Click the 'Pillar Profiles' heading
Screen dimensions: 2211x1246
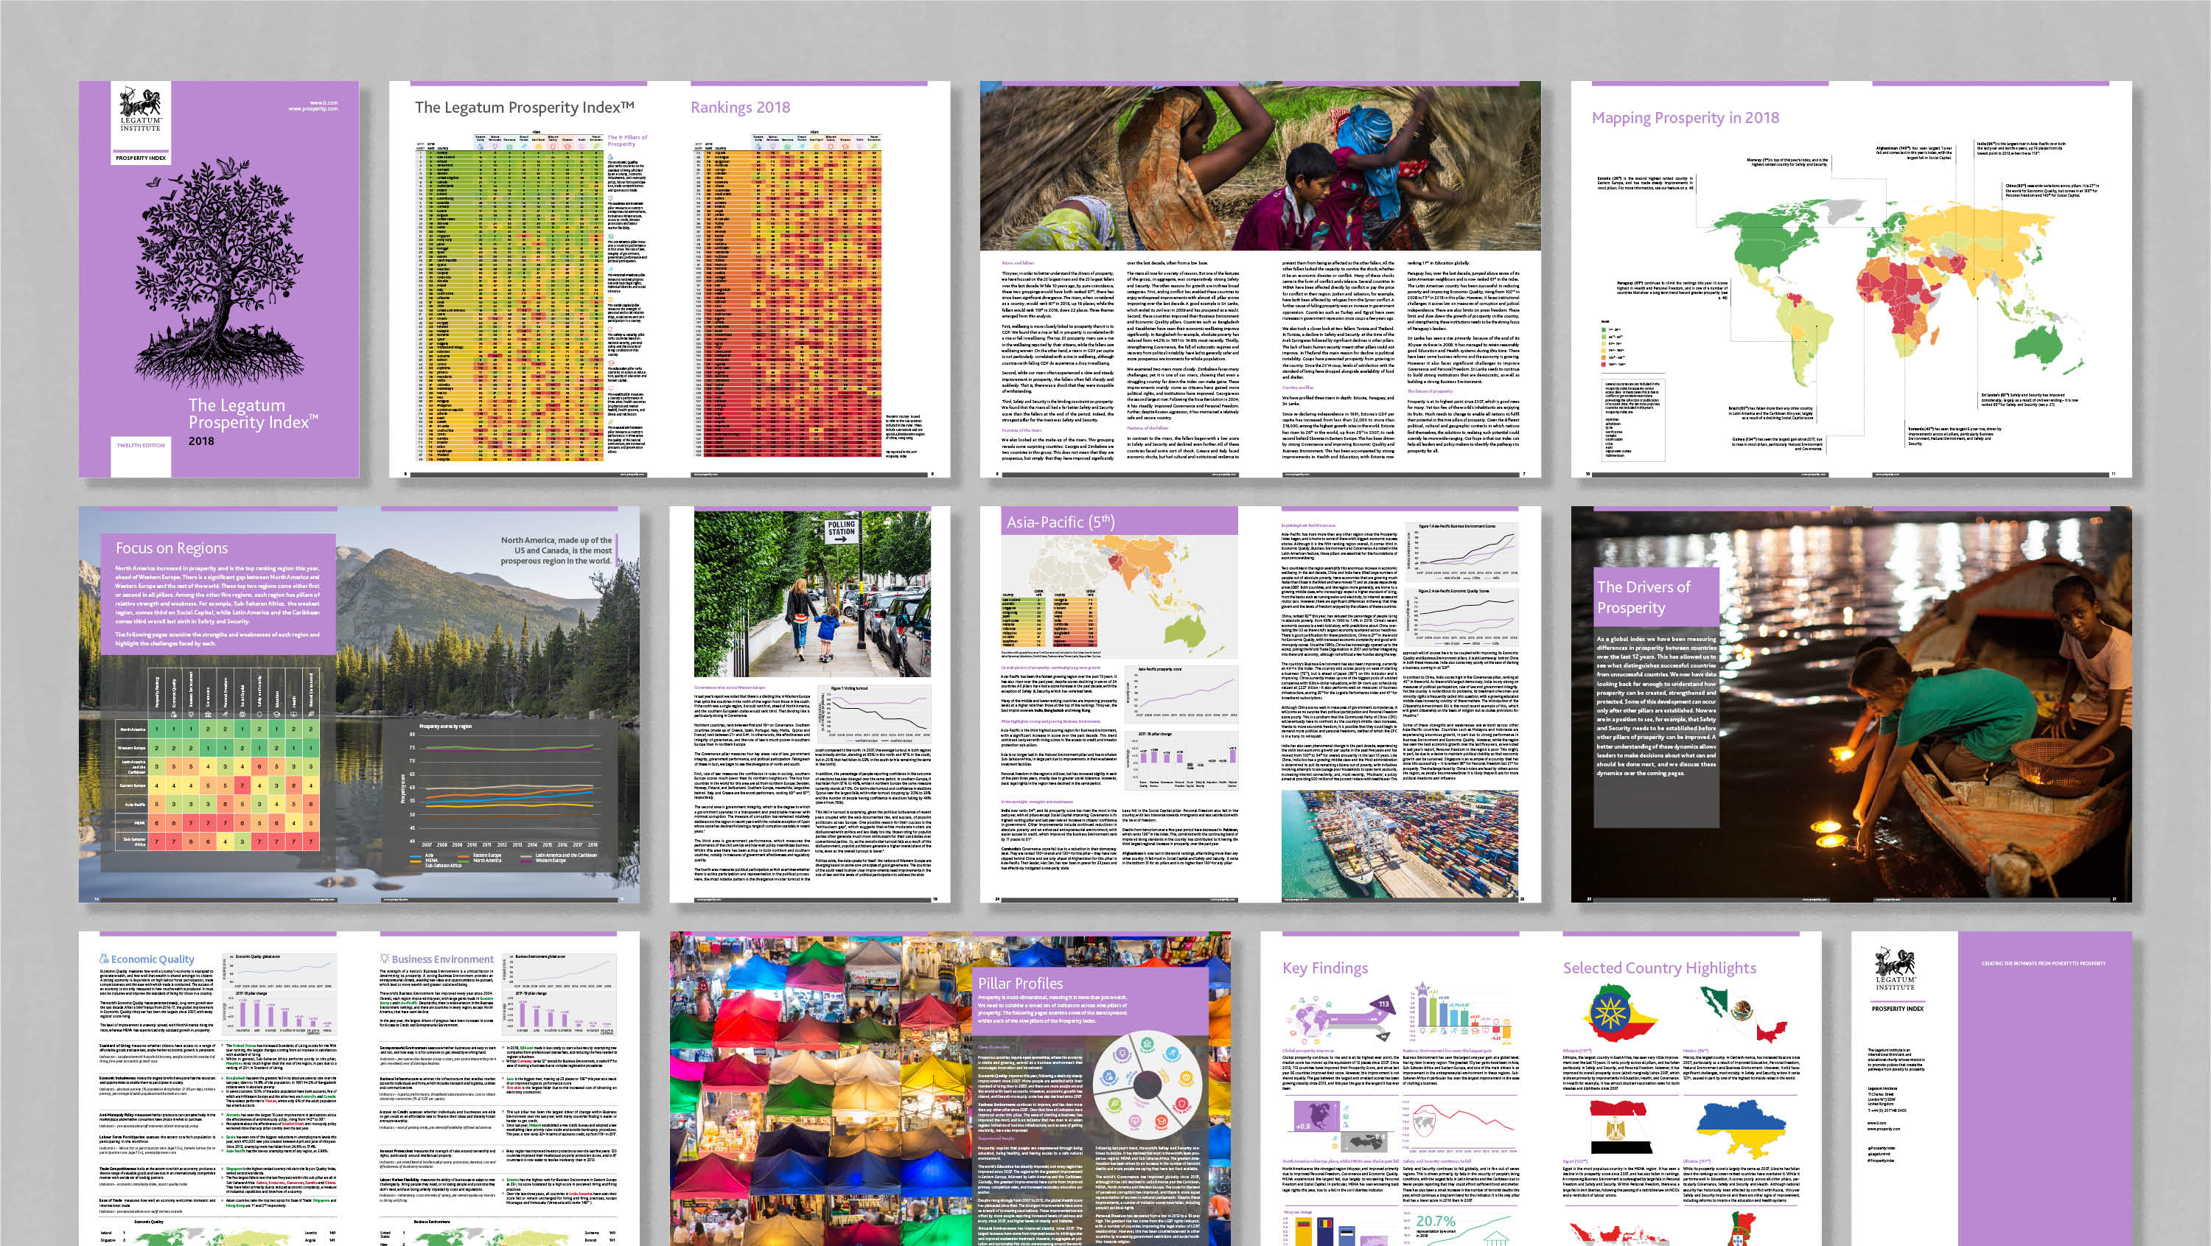[x=1021, y=984]
